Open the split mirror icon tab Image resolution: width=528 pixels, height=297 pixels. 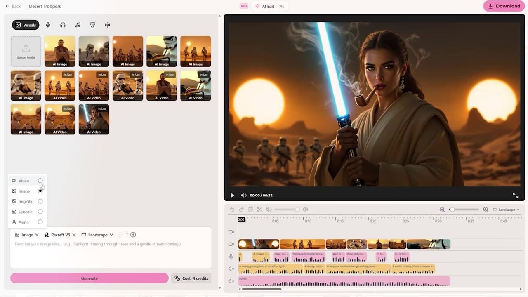pos(107,25)
